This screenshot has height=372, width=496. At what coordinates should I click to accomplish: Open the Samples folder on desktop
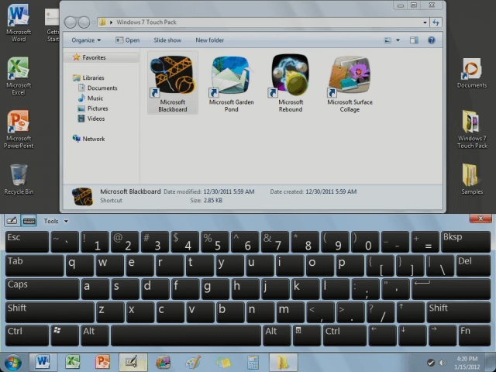click(472, 179)
